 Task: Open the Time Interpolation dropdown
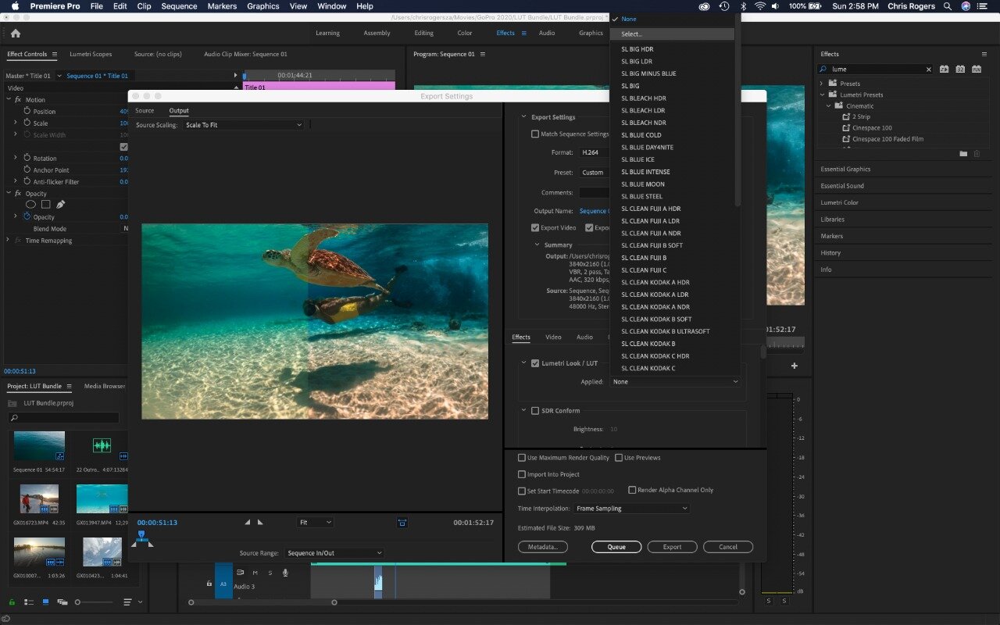point(631,509)
